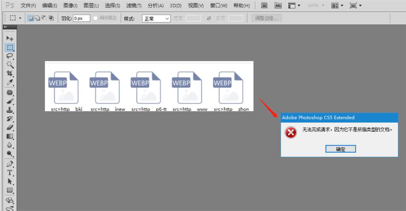Open the 文件(F) menu

pyautogui.click(x=28, y=6)
